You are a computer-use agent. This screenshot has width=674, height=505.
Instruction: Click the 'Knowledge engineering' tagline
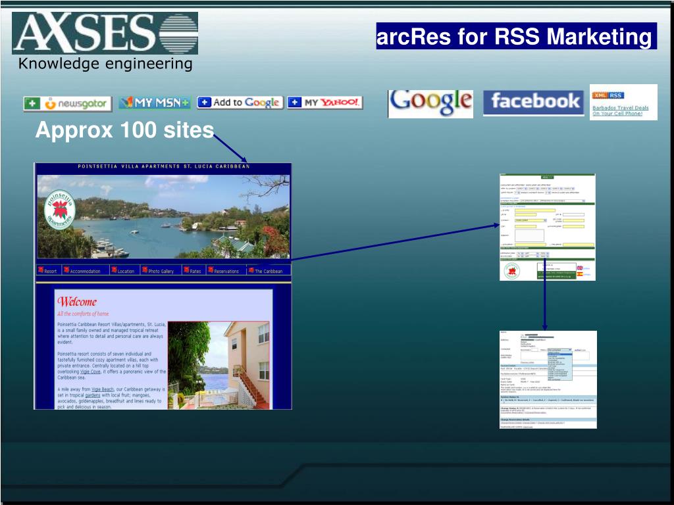coord(105,64)
